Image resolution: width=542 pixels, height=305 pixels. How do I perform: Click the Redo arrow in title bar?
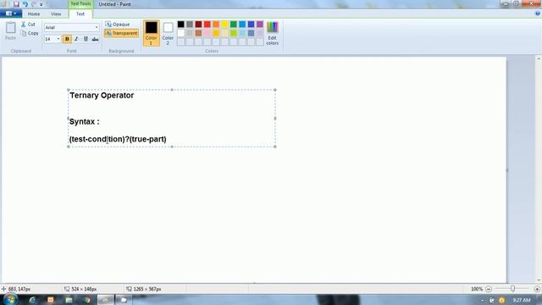pos(34,4)
